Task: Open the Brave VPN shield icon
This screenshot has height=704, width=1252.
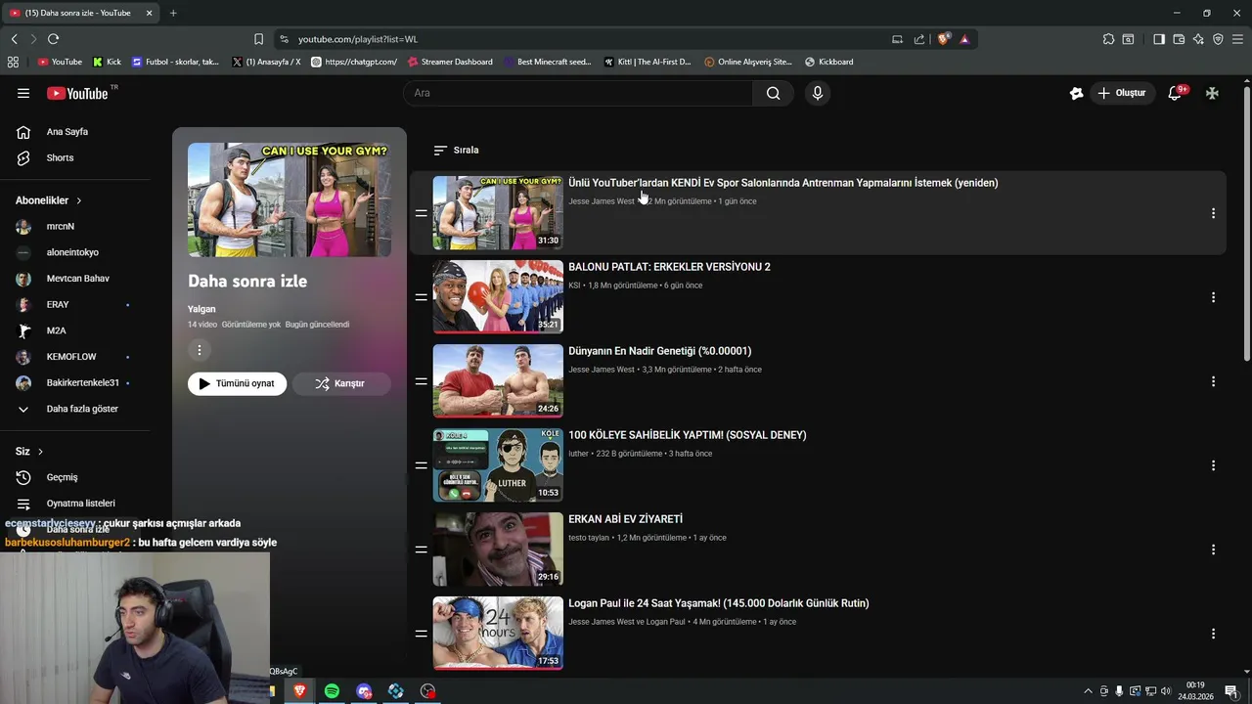Action: pyautogui.click(x=1218, y=39)
